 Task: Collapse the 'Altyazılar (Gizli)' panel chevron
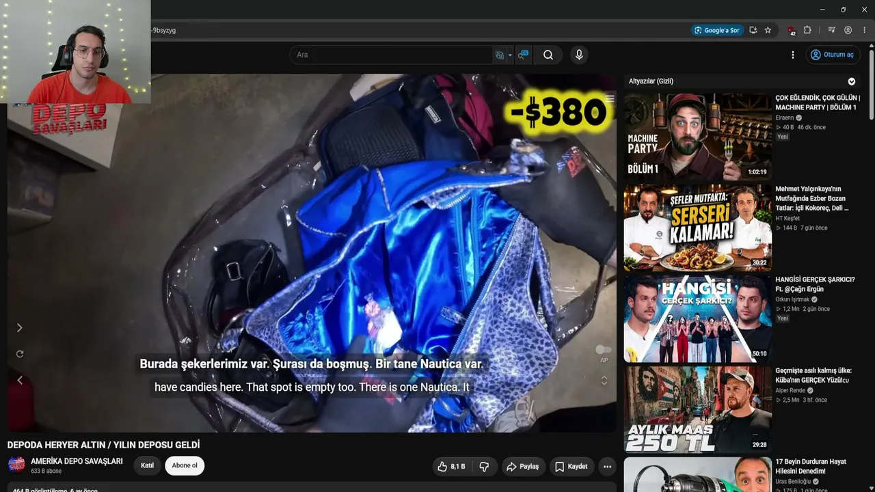(852, 81)
